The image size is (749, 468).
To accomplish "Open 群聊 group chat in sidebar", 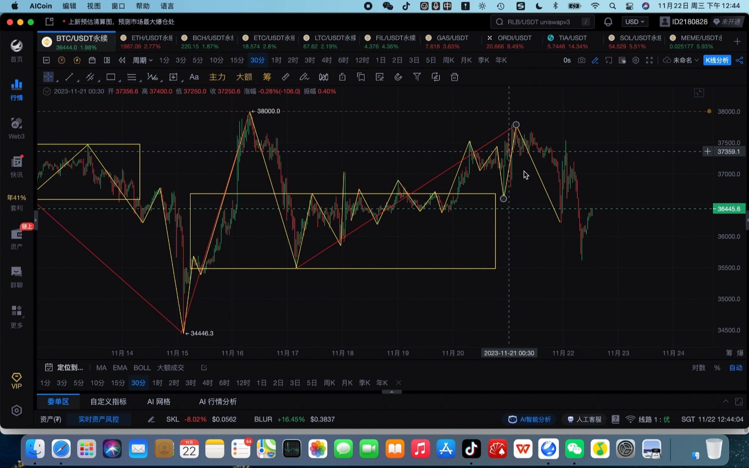I will (x=16, y=277).
